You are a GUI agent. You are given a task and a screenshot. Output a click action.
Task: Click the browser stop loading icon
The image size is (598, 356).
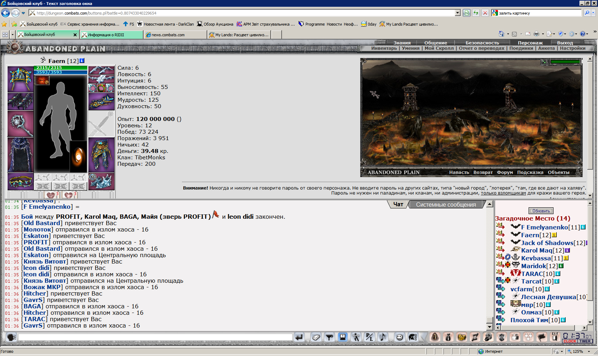point(485,13)
